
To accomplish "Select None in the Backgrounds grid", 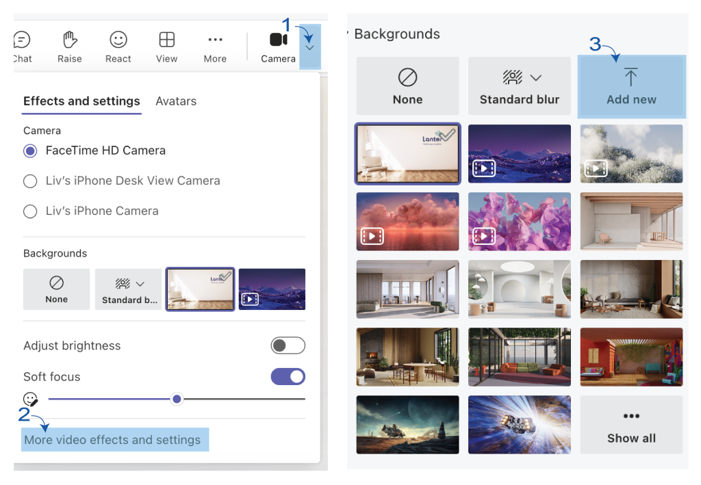I will click(x=408, y=86).
